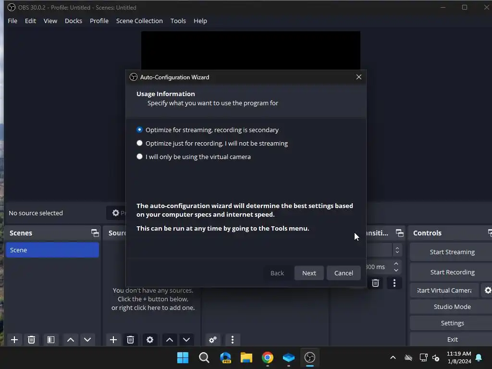The width and height of the screenshot is (492, 369).
Task: Select only using virtual camera option
Action: coord(194,157)
